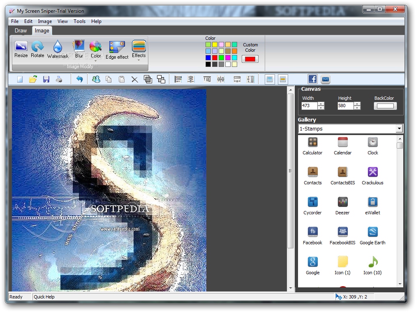
Task: Select the Crackulous stamp
Action: point(372,176)
